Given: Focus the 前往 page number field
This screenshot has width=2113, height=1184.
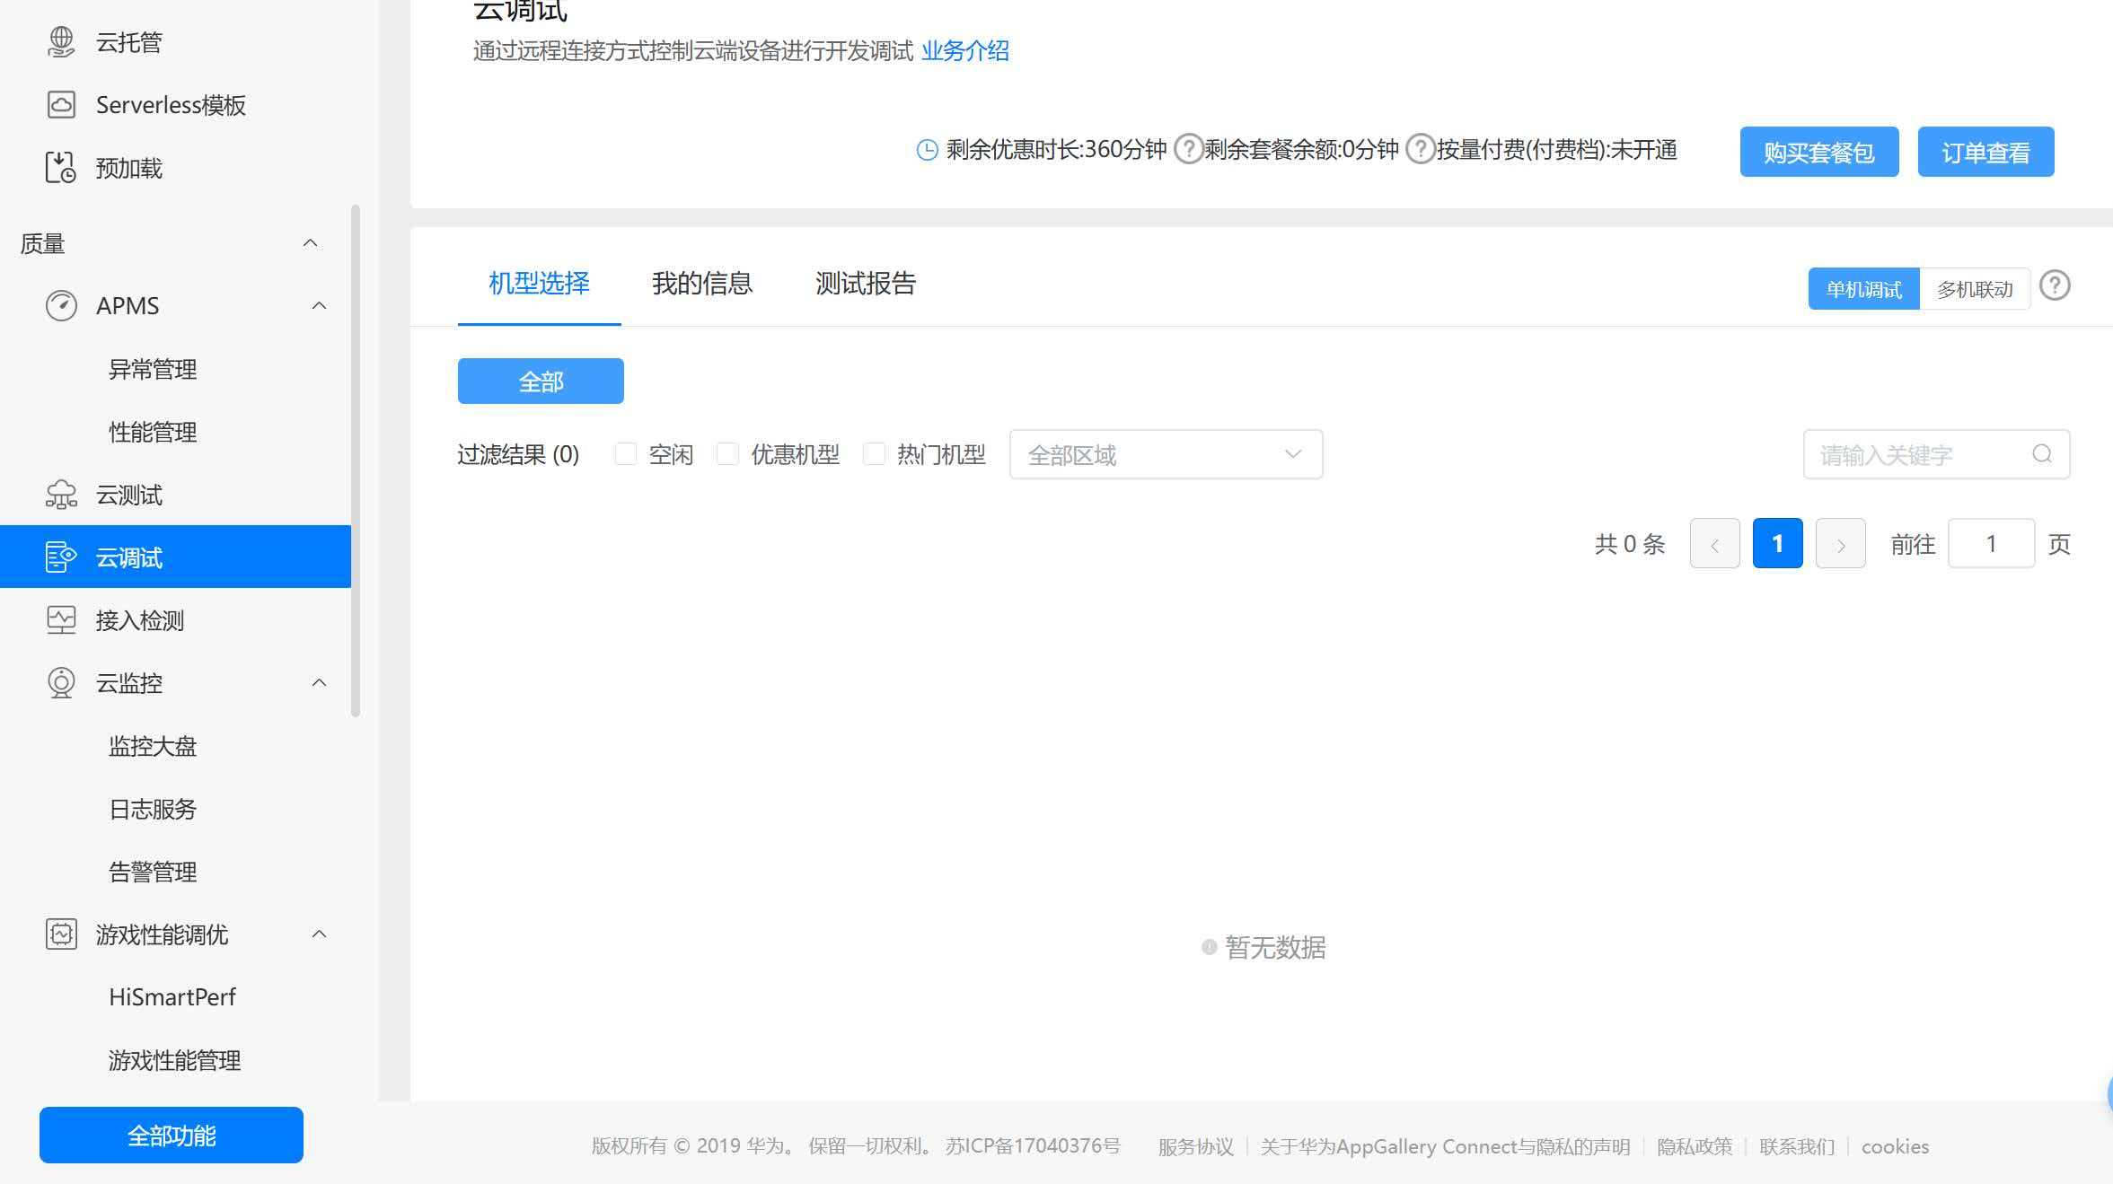Looking at the screenshot, I should [1991, 544].
